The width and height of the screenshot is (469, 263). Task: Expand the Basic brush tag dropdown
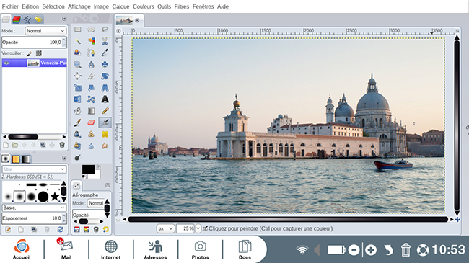tap(34, 208)
